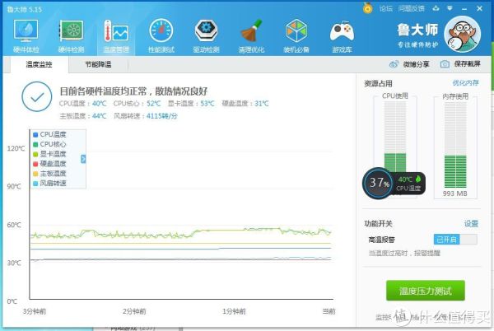494x331 pixels.
Task: Click the checkmark status circle icon
Action: (37, 96)
